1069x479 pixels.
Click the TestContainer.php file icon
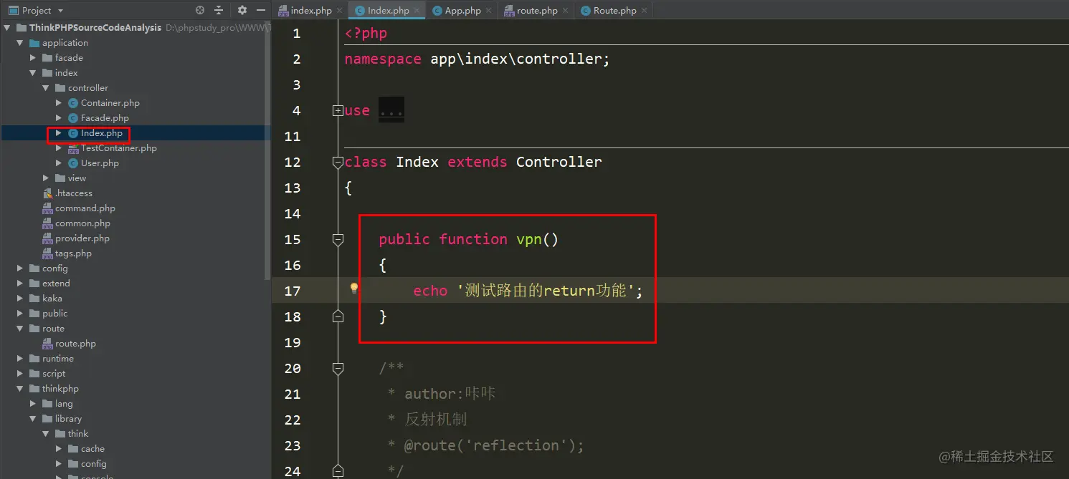click(73, 148)
